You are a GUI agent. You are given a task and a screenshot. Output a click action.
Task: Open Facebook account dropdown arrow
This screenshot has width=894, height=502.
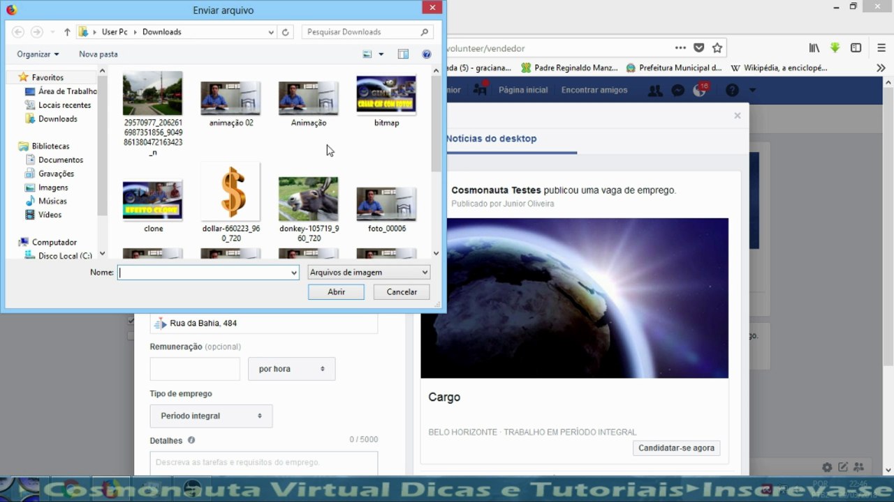click(x=752, y=91)
